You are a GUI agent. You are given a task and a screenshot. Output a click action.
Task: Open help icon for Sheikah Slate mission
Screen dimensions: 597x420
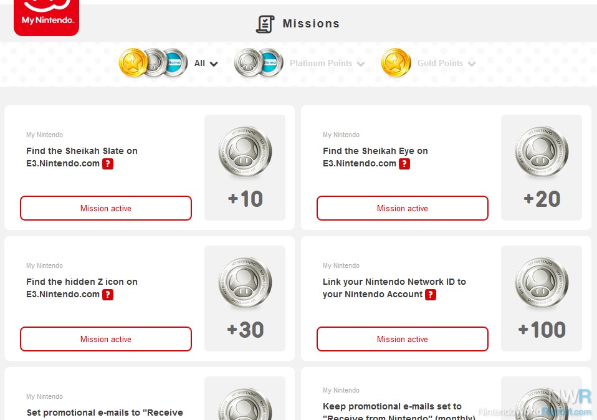coord(108,164)
